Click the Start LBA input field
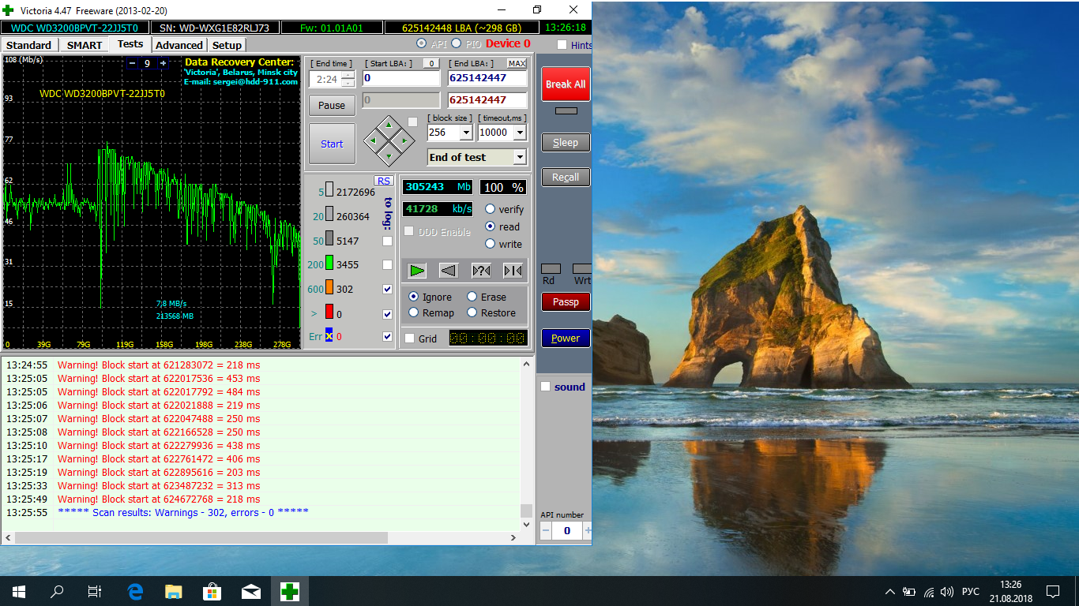 pos(401,78)
